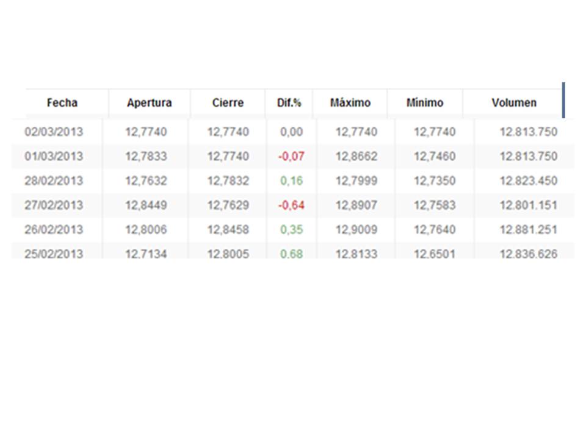Click maximum value 12,8133
This screenshot has width=586, height=439.
point(356,254)
